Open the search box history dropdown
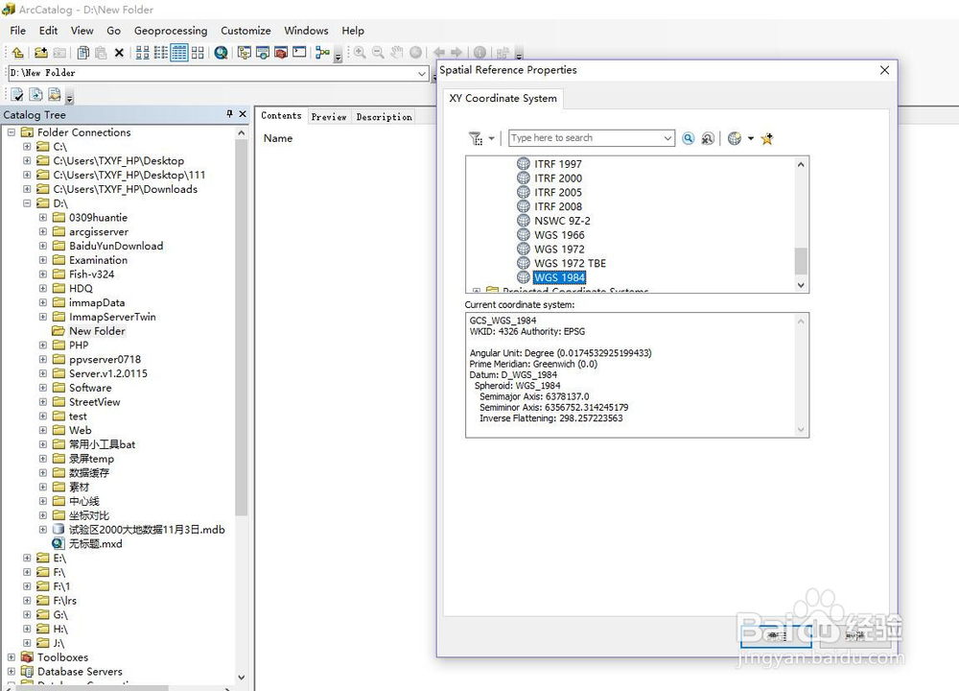 pos(667,138)
